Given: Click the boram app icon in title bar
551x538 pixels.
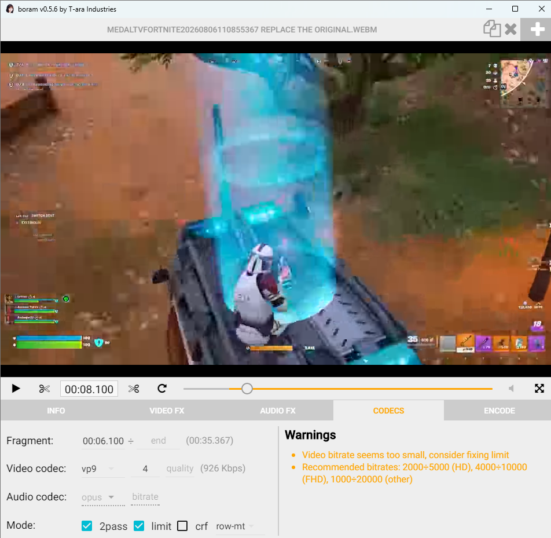Looking at the screenshot, I should coord(10,9).
